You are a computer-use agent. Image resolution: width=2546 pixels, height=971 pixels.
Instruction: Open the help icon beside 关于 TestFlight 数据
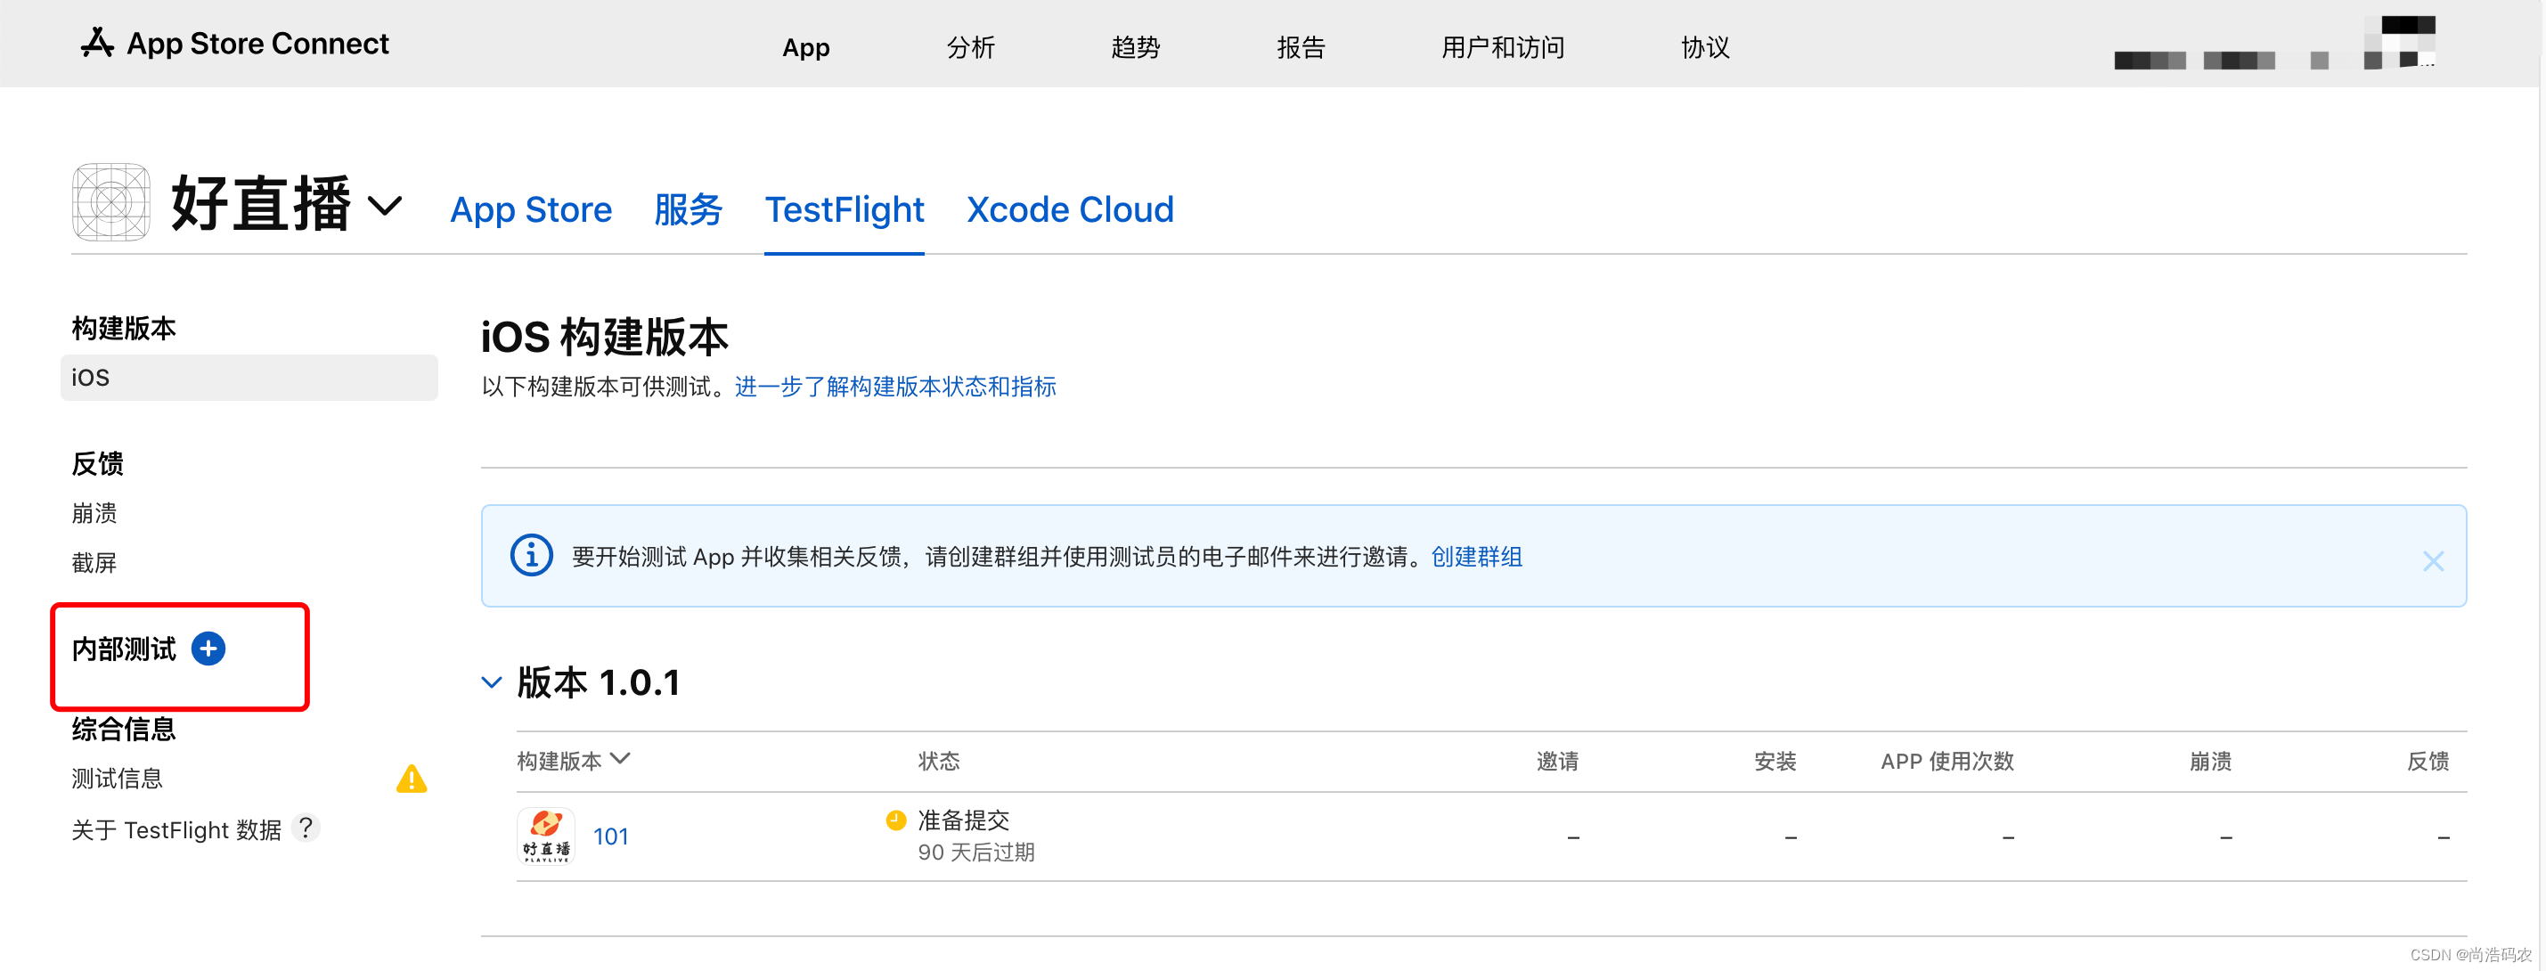coord(306,828)
